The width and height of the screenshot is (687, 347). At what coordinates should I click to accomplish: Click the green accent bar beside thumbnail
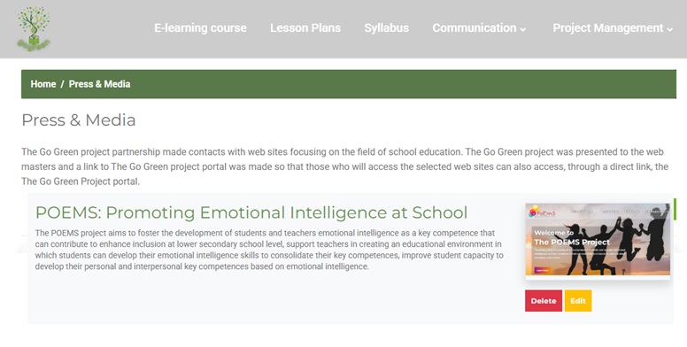click(675, 209)
